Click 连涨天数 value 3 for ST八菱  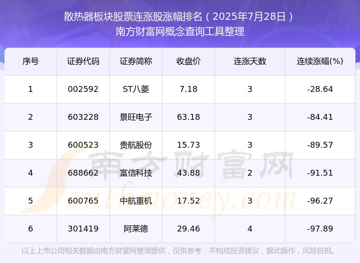(250, 89)
